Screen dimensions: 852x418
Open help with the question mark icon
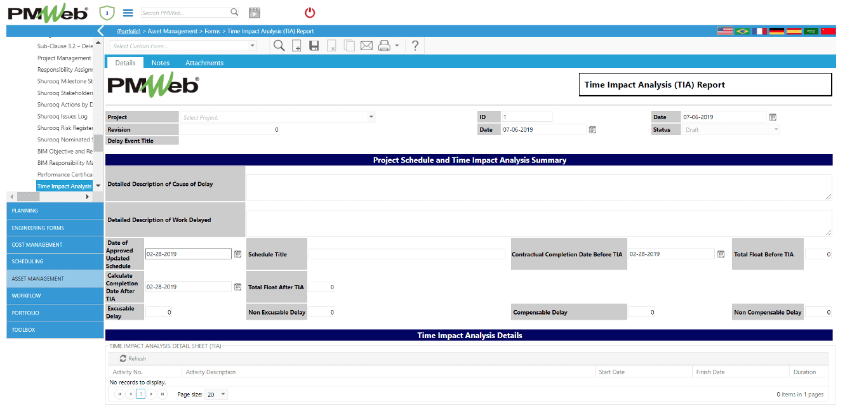(415, 46)
